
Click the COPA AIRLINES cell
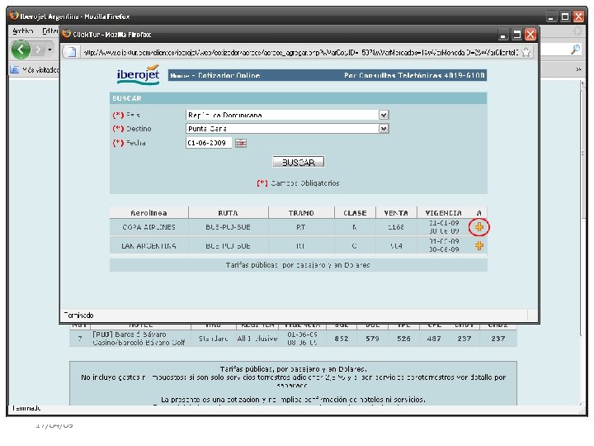[x=148, y=227]
